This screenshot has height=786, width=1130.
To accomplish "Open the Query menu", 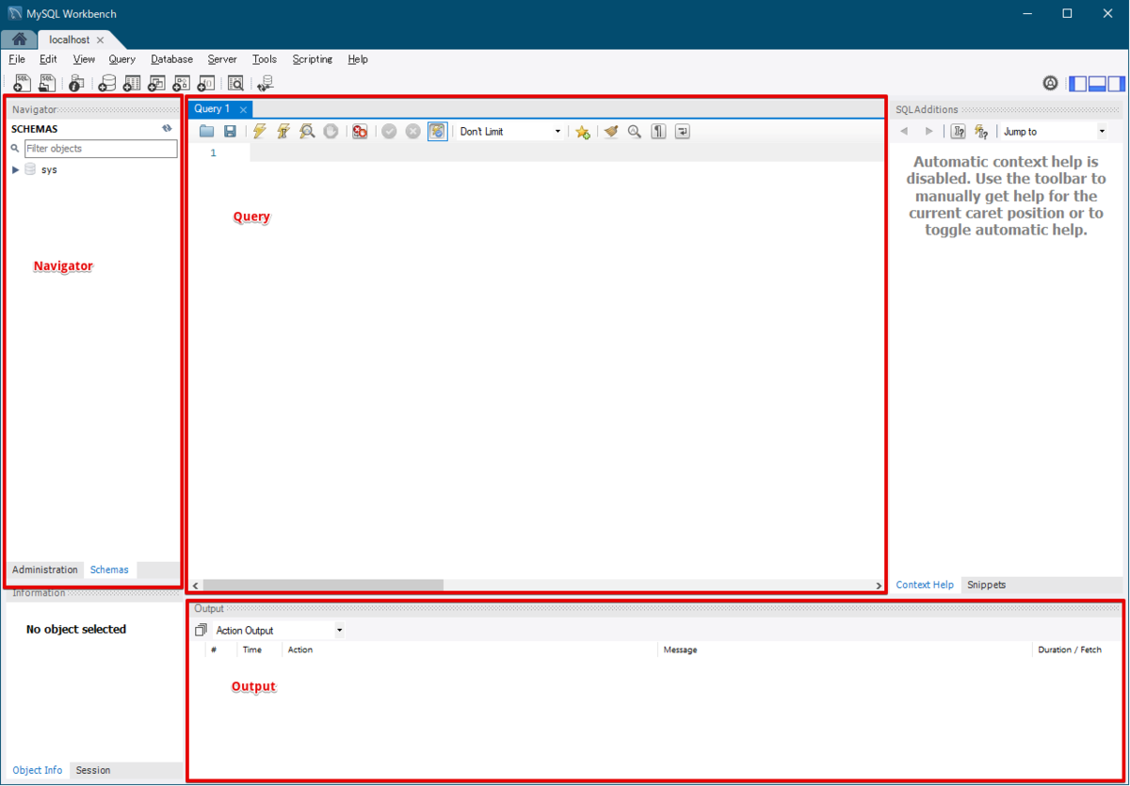I will [x=121, y=59].
